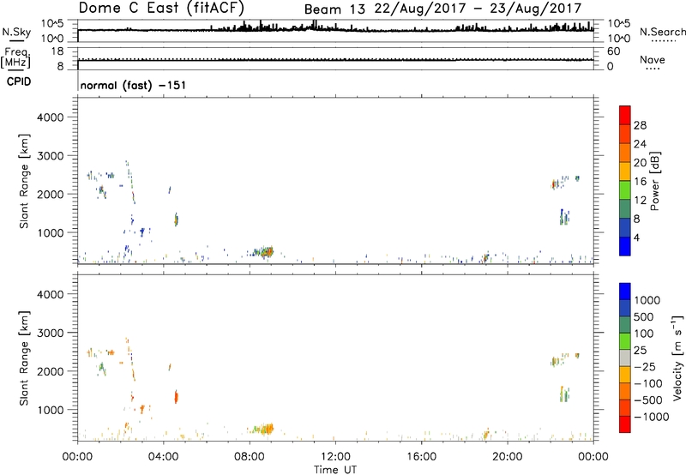Click the "3000" tick of the velocity panel
The image size is (686, 475).
coord(50,333)
